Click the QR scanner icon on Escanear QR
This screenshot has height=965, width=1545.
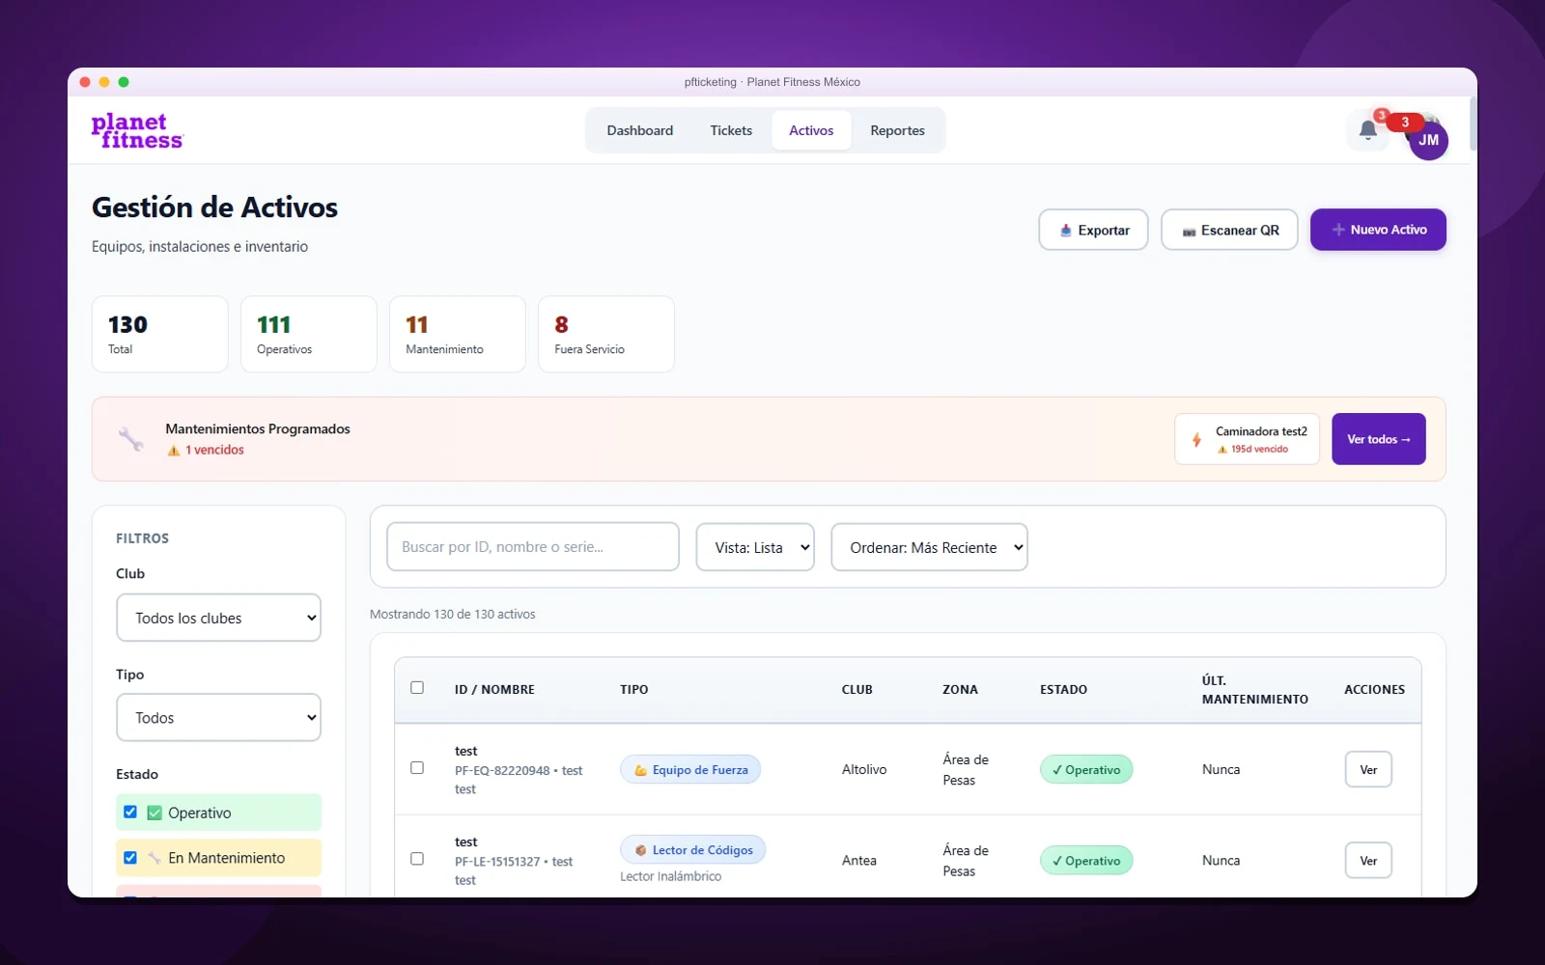click(1189, 232)
